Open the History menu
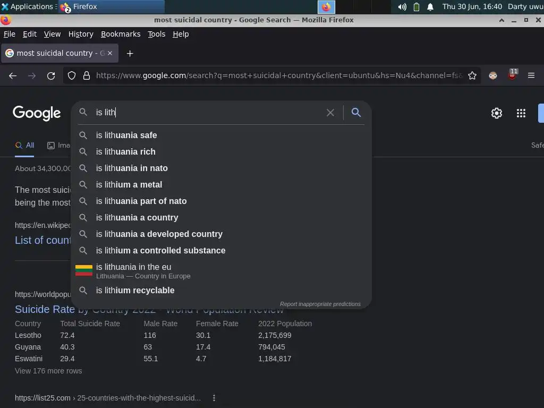The image size is (544, 408). click(x=81, y=34)
